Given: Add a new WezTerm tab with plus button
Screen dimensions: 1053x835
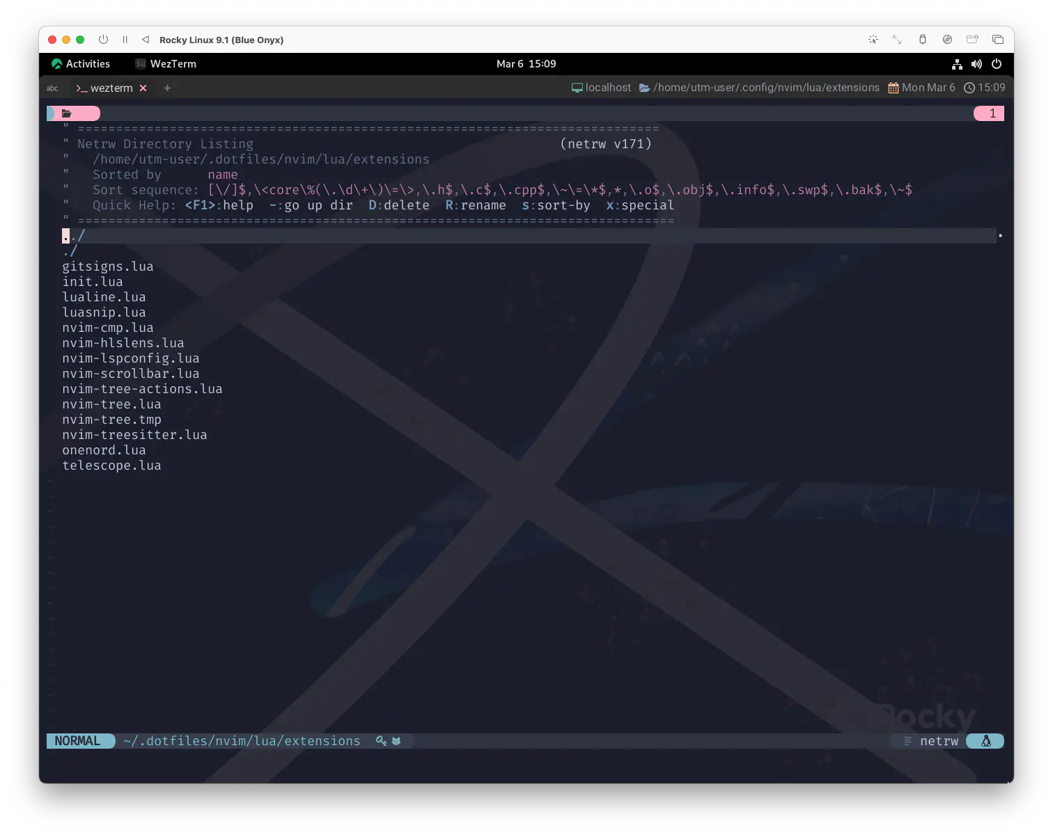Looking at the screenshot, I should pos(167,88).
